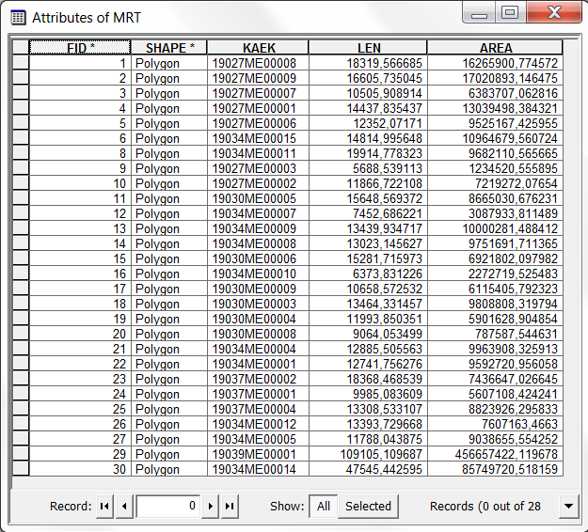Select the blank table corner selector cell
588x532 pixels.
(x=21, y=48)
